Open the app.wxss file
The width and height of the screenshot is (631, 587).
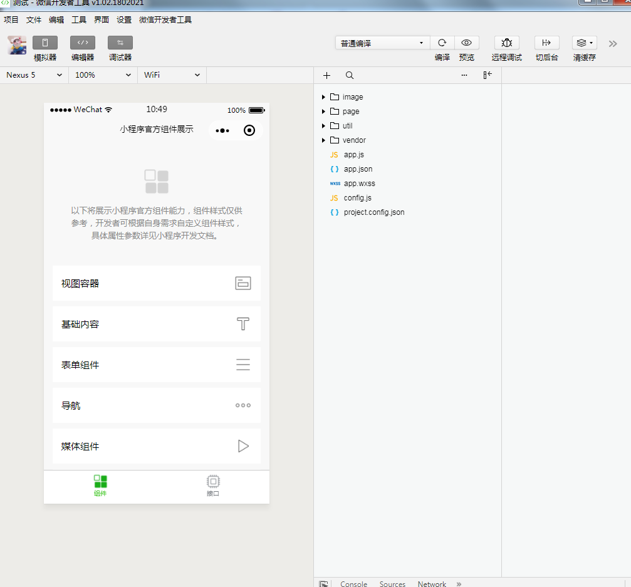tap(407, 184)
